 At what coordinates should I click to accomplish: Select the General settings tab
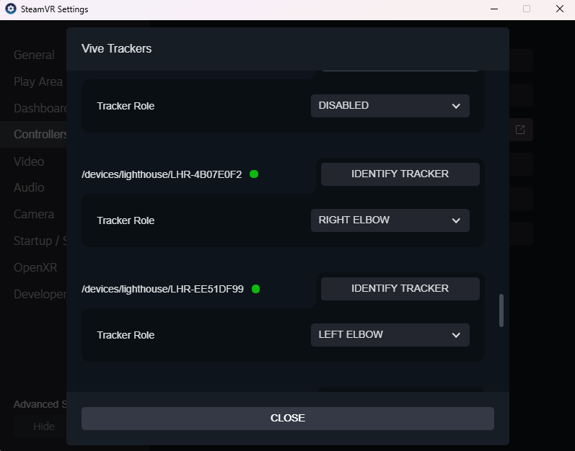pos(34,55)
